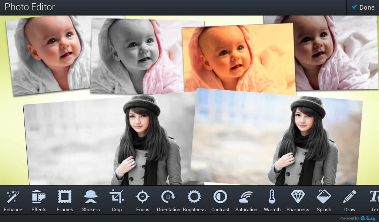Viewport: 379px width, 222px height.
Task: Open the Warmth thermometer tool
Action: (x=272, y=201)
